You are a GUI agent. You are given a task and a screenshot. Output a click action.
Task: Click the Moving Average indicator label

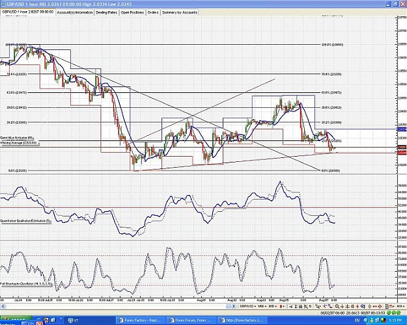[x=19, y=143]
